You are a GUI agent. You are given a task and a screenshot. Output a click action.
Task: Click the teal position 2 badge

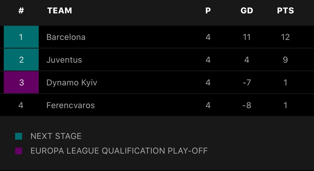pos(21,60)
